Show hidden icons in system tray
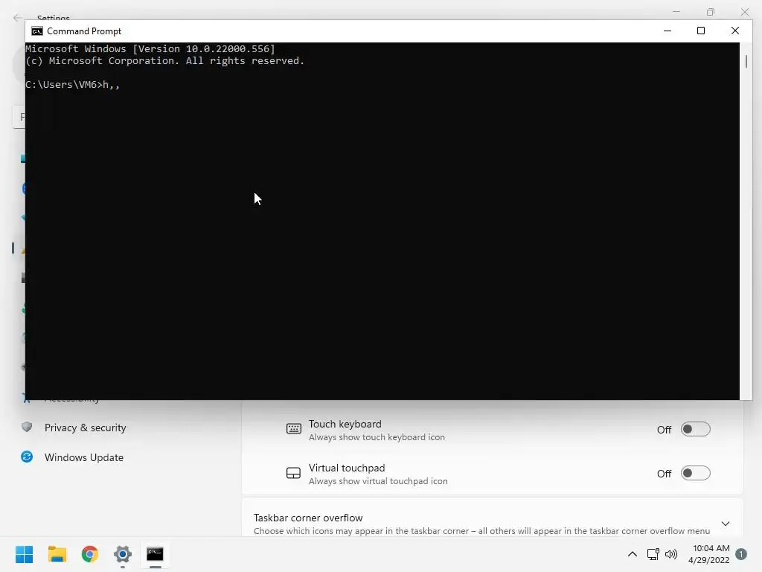762x572 pixels. 633,554
